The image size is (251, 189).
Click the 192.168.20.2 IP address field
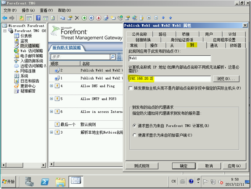click(170, 79)
